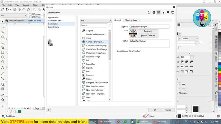Select the Transparency checkerboard tool

click(x=2, y=89)
